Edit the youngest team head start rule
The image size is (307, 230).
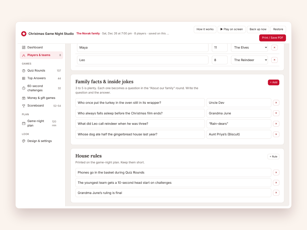click(173, 183)
